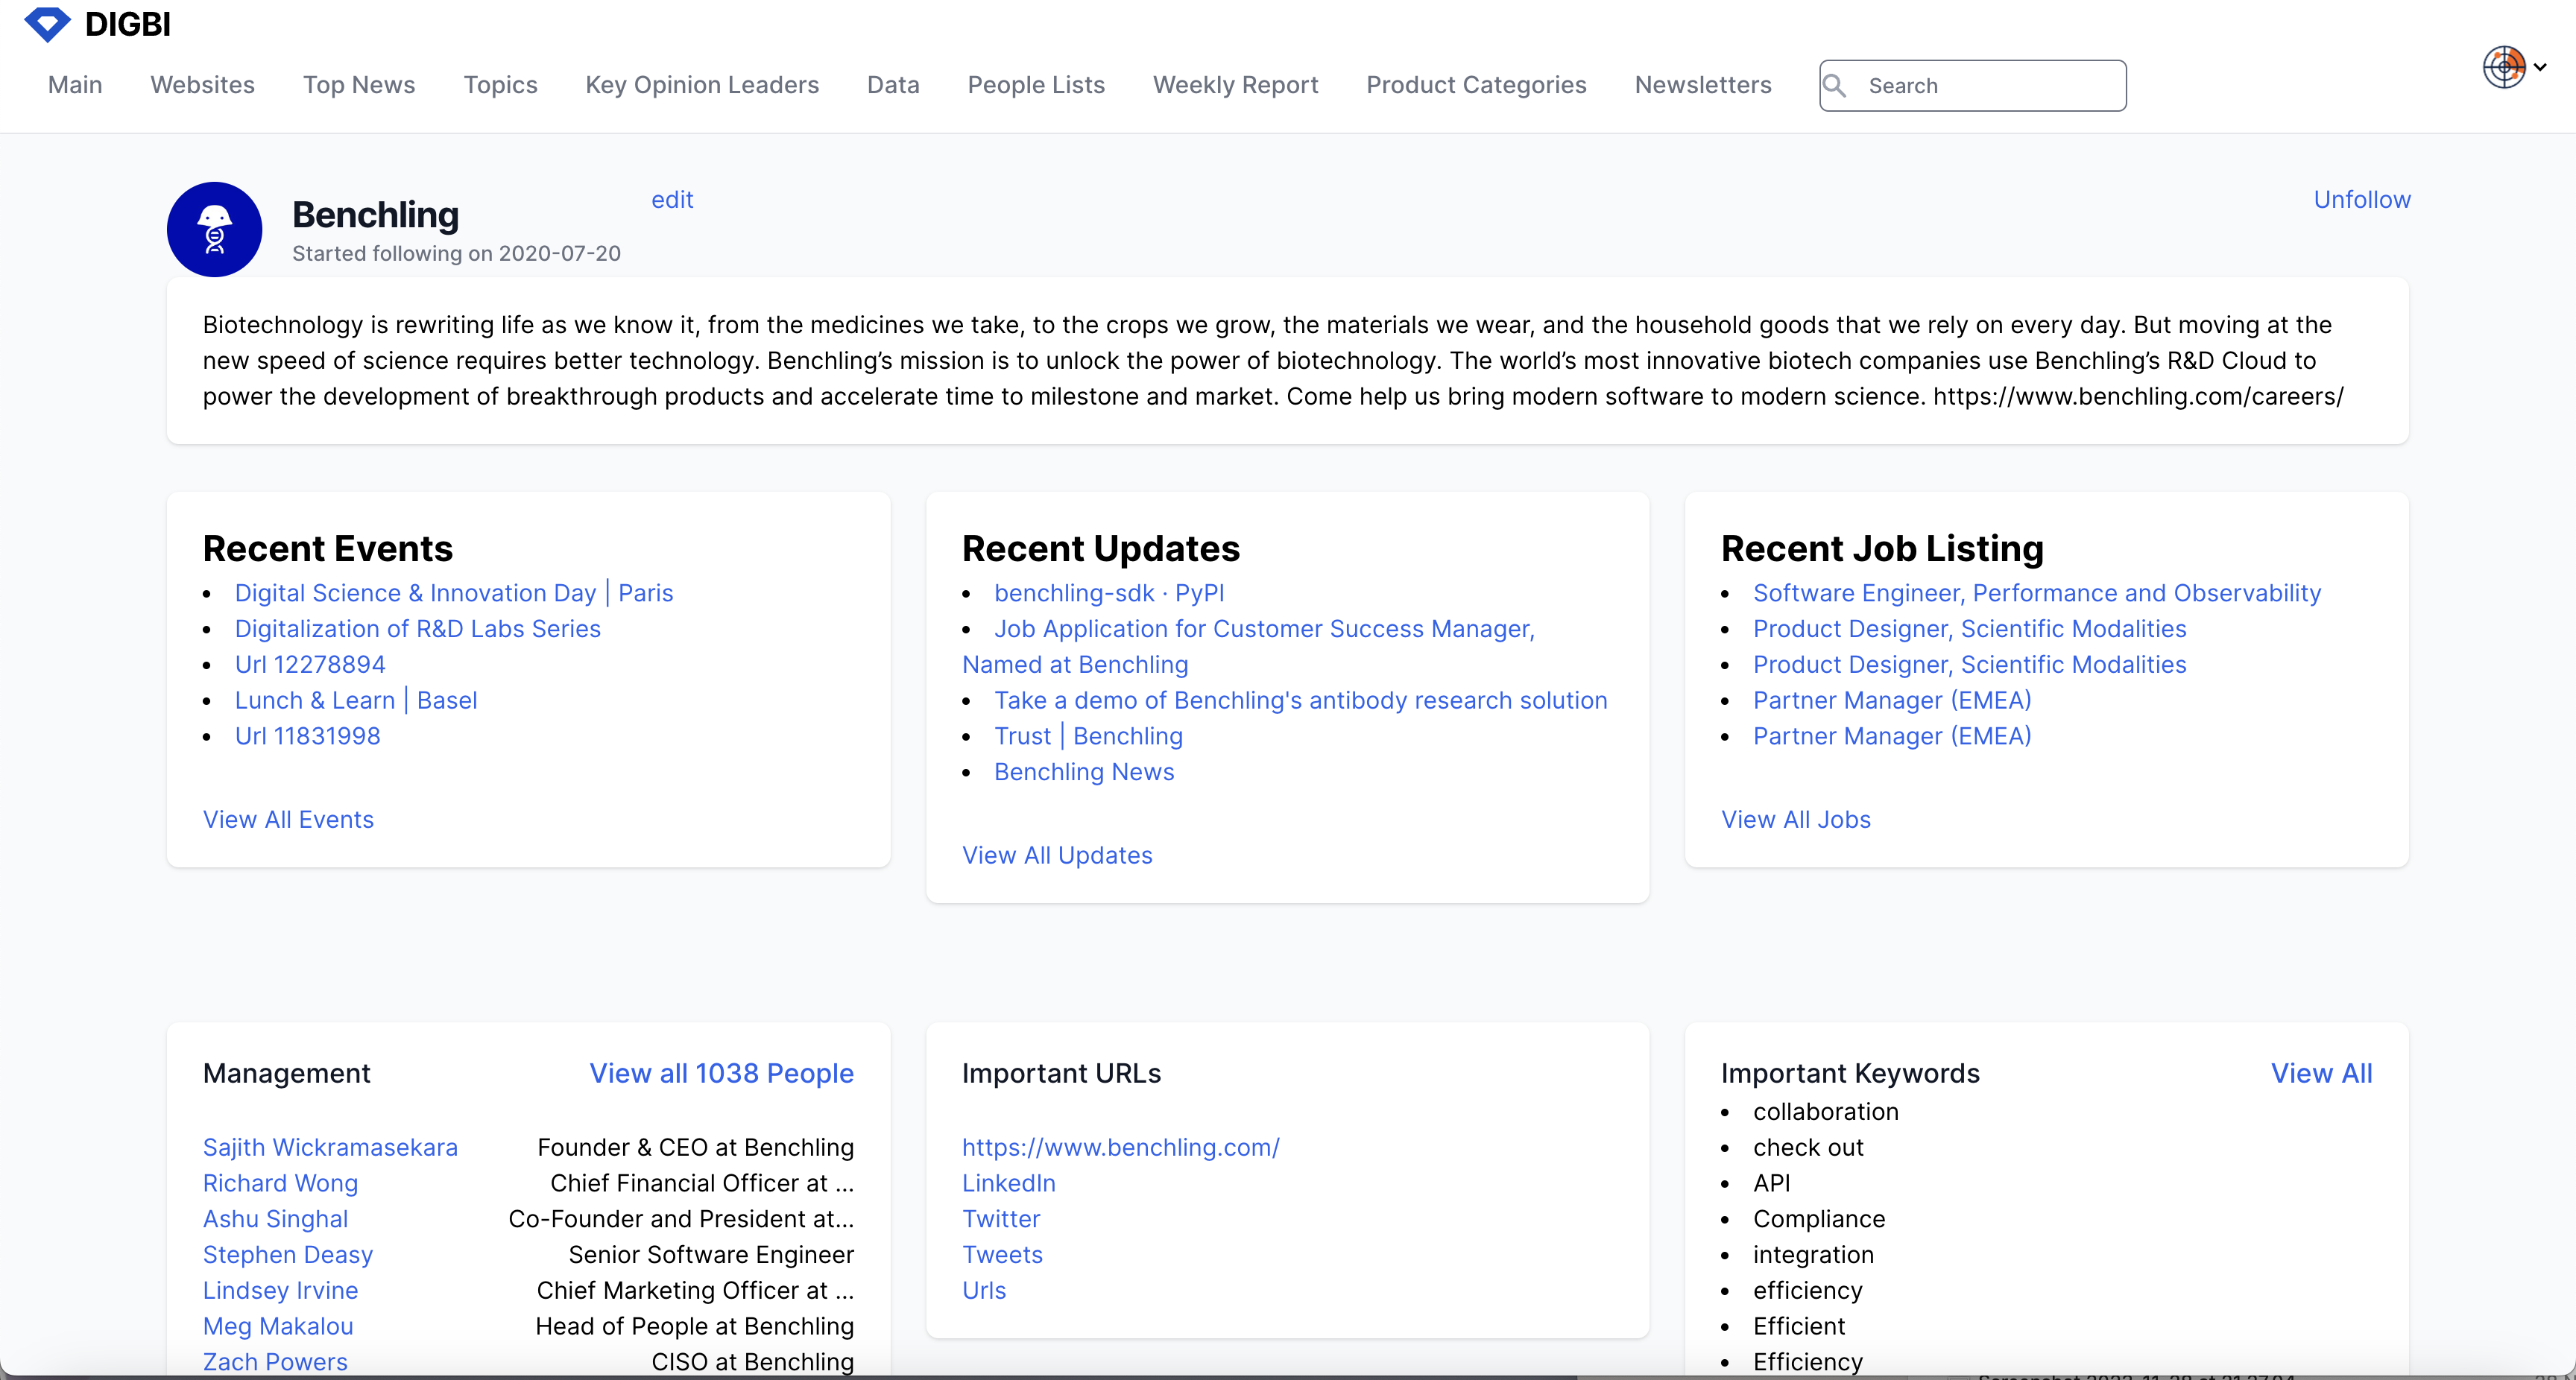
Task: Go to Weekly Report
Action: pyautogui.click(x=1235, y=85)
